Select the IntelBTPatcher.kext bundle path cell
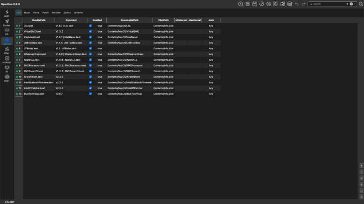 coord(39,88)
